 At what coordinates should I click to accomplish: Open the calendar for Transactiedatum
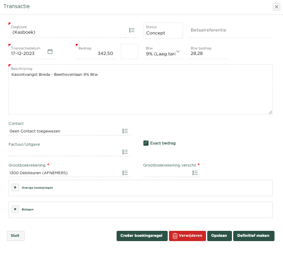coord(50,52)
